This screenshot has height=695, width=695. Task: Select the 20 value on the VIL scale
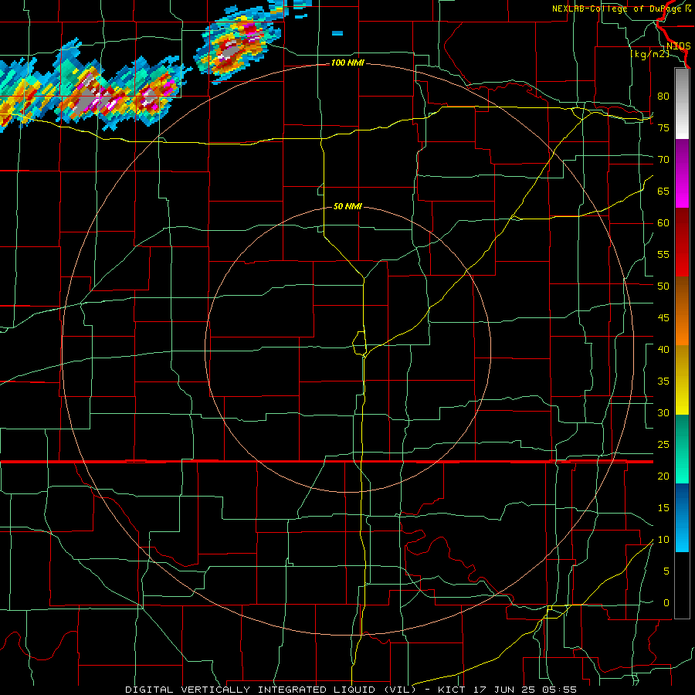point(663,476)
